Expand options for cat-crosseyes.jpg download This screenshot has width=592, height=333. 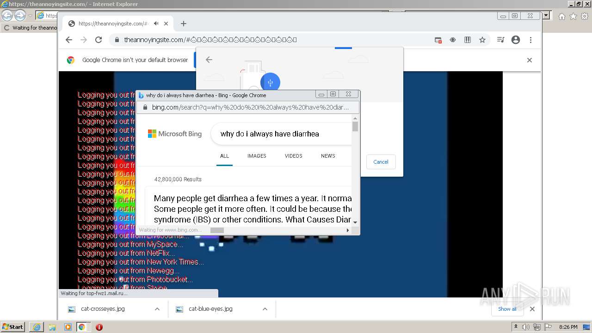pyautogui.click(x=157, y=309)
